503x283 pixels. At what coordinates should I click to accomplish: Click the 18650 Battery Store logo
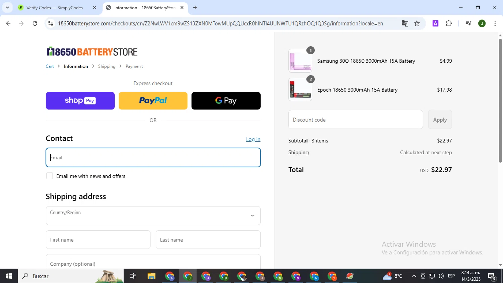coord(92,52)
